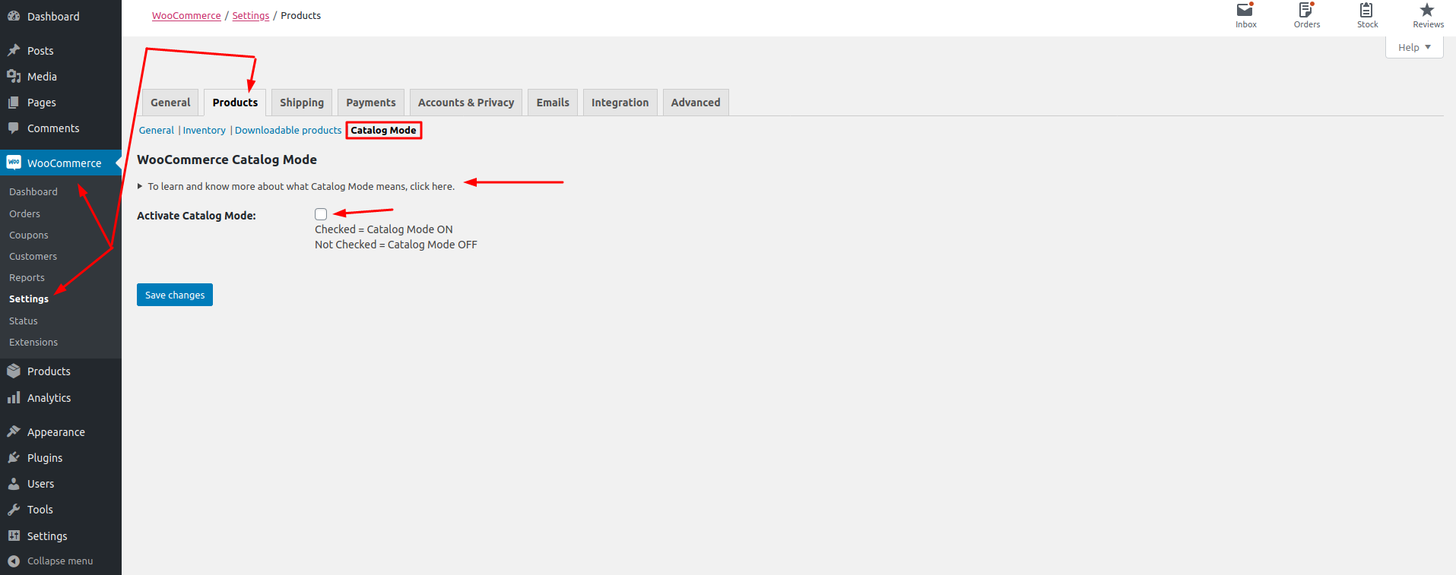This screenshot has width=1456, height=575.
Task: Click the Users person icon
Action: click(x=14, y=483)
